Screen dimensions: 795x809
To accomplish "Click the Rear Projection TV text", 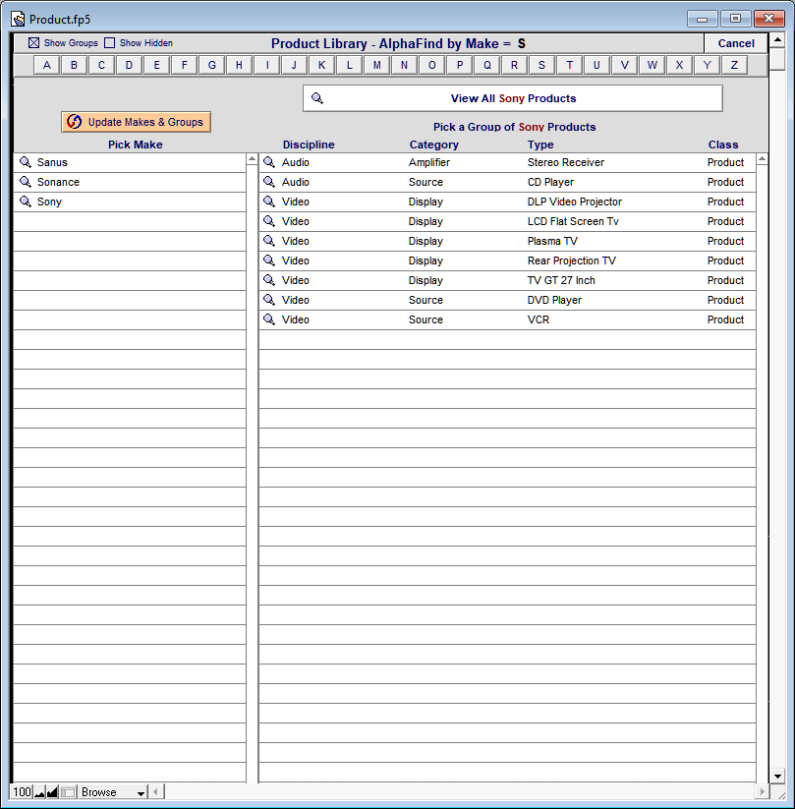I will (x=571, y=260).
